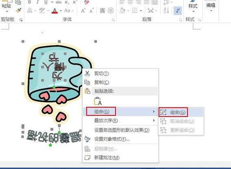Open the borders dropdown arrow
Screen dimensions: 231x169
click(141, 11)
